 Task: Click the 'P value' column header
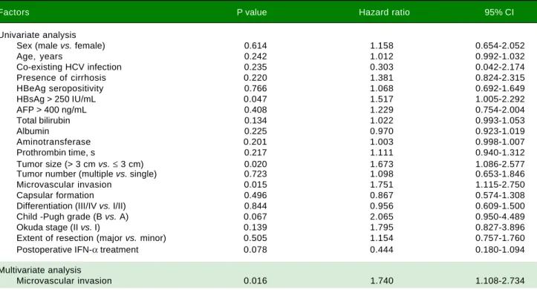(x=252, y=13)
